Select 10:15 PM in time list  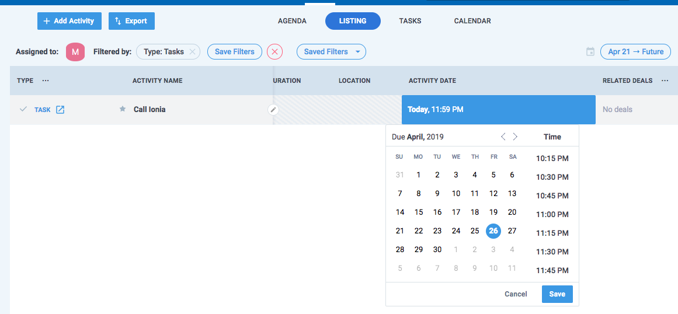pyautogui.click(x=552, y=159)
